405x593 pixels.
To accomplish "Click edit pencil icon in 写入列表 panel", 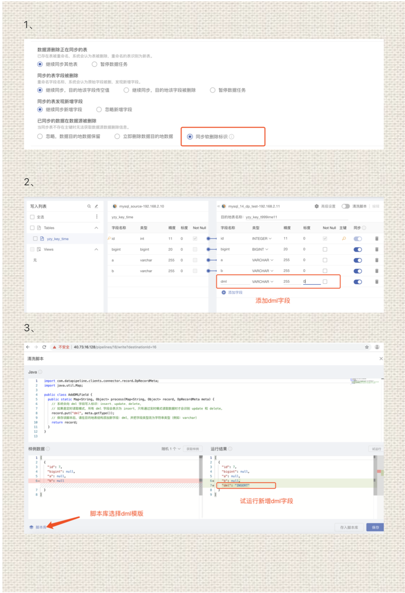I will pyautogui.click(x=96, y=206).
